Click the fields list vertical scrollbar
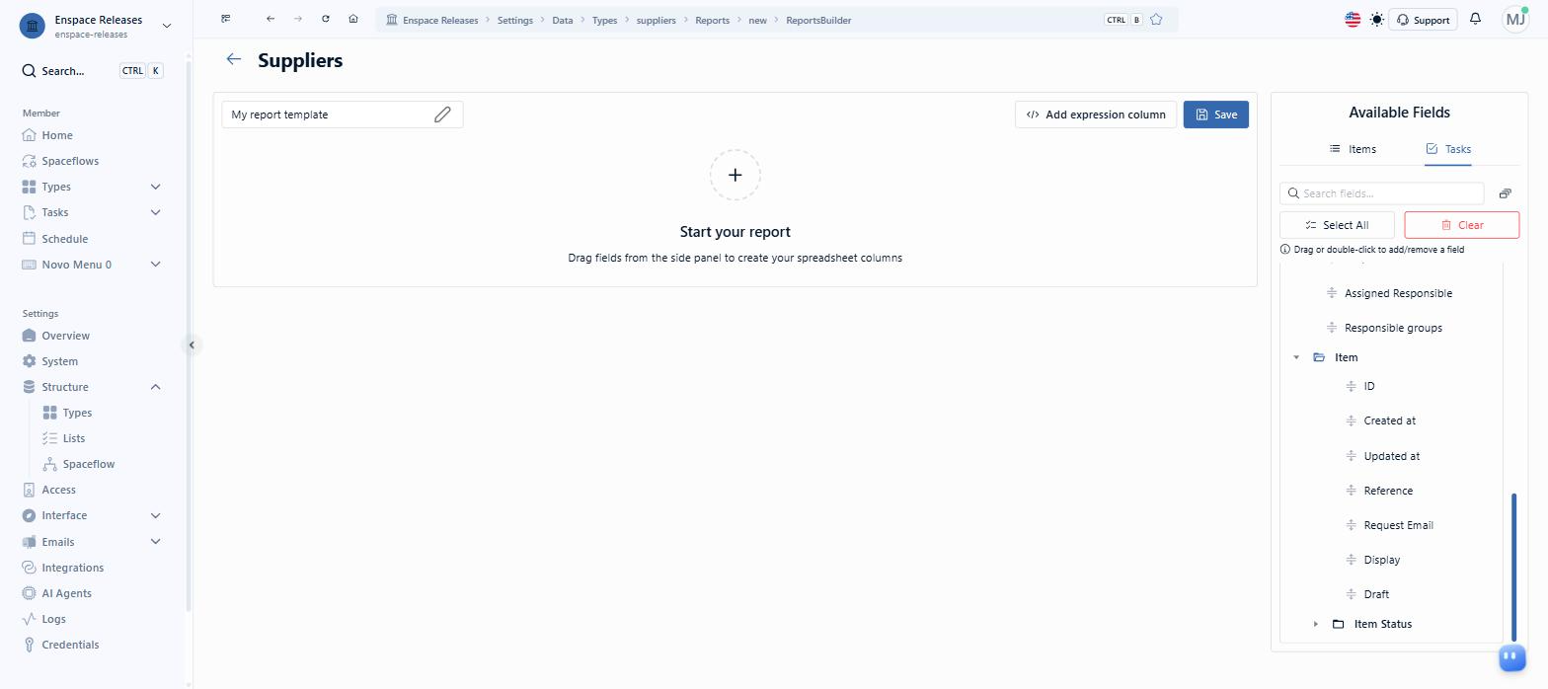The height and width of the screenshot is (689, 1548). 1514,567
